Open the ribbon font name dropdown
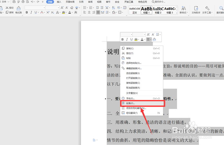 [x=44, y=8]
